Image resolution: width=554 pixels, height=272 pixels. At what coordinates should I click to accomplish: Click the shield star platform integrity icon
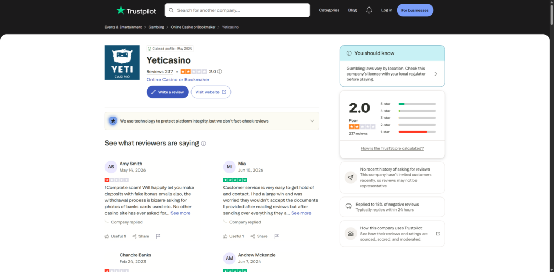coord(113,121)
